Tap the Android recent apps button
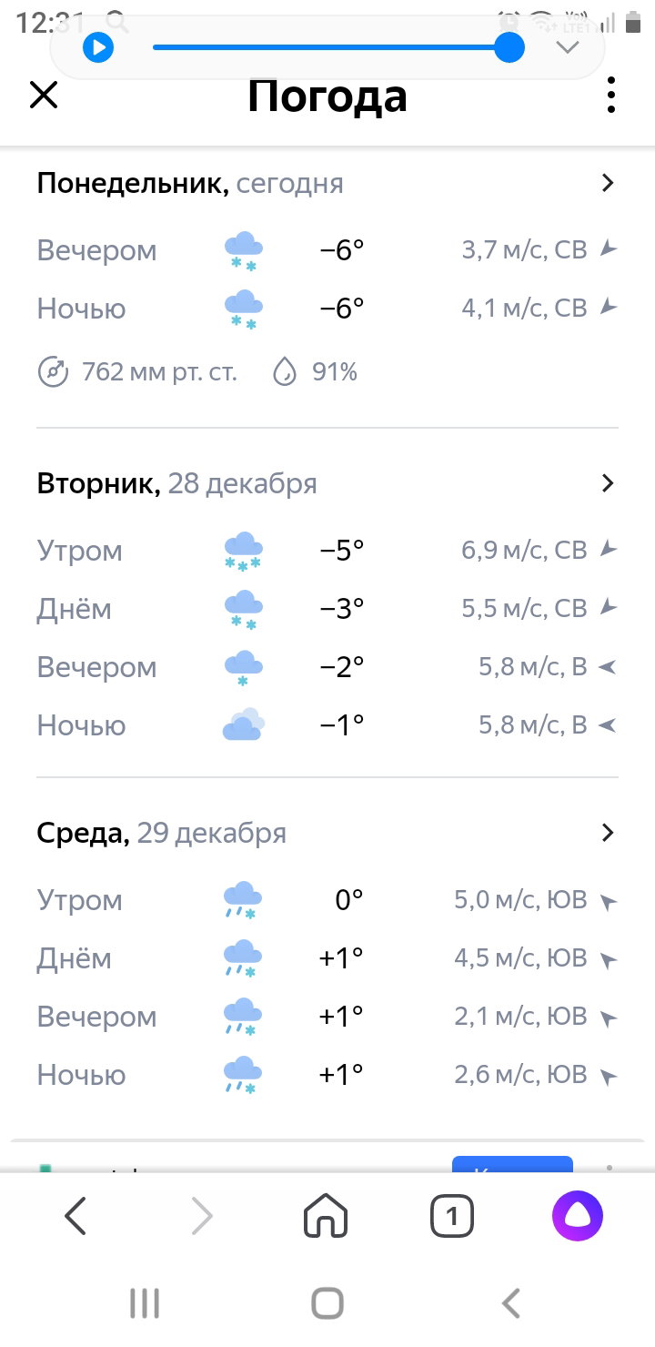Image resolution: width=655 pixels, height=1347 pixels. 145,1303
